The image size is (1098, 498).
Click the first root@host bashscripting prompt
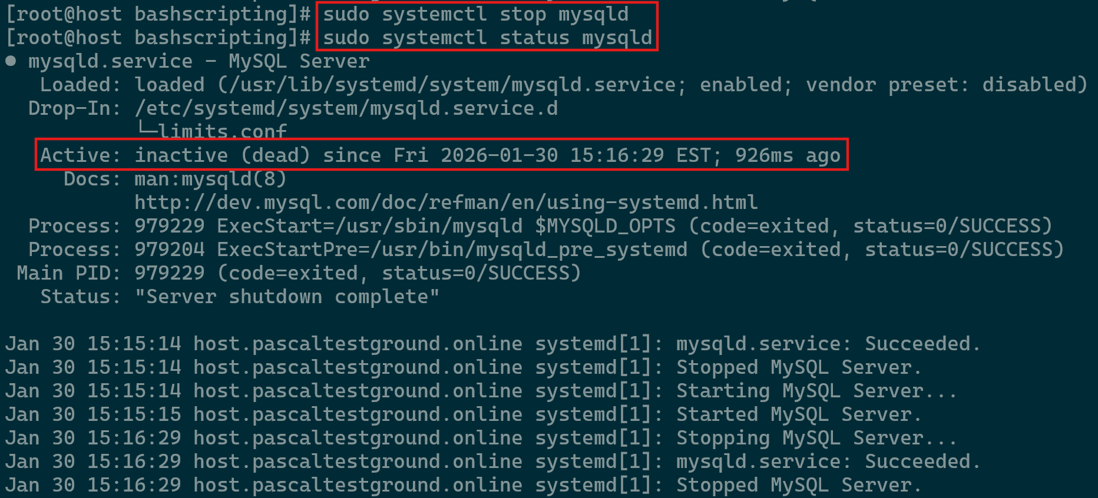157,14
